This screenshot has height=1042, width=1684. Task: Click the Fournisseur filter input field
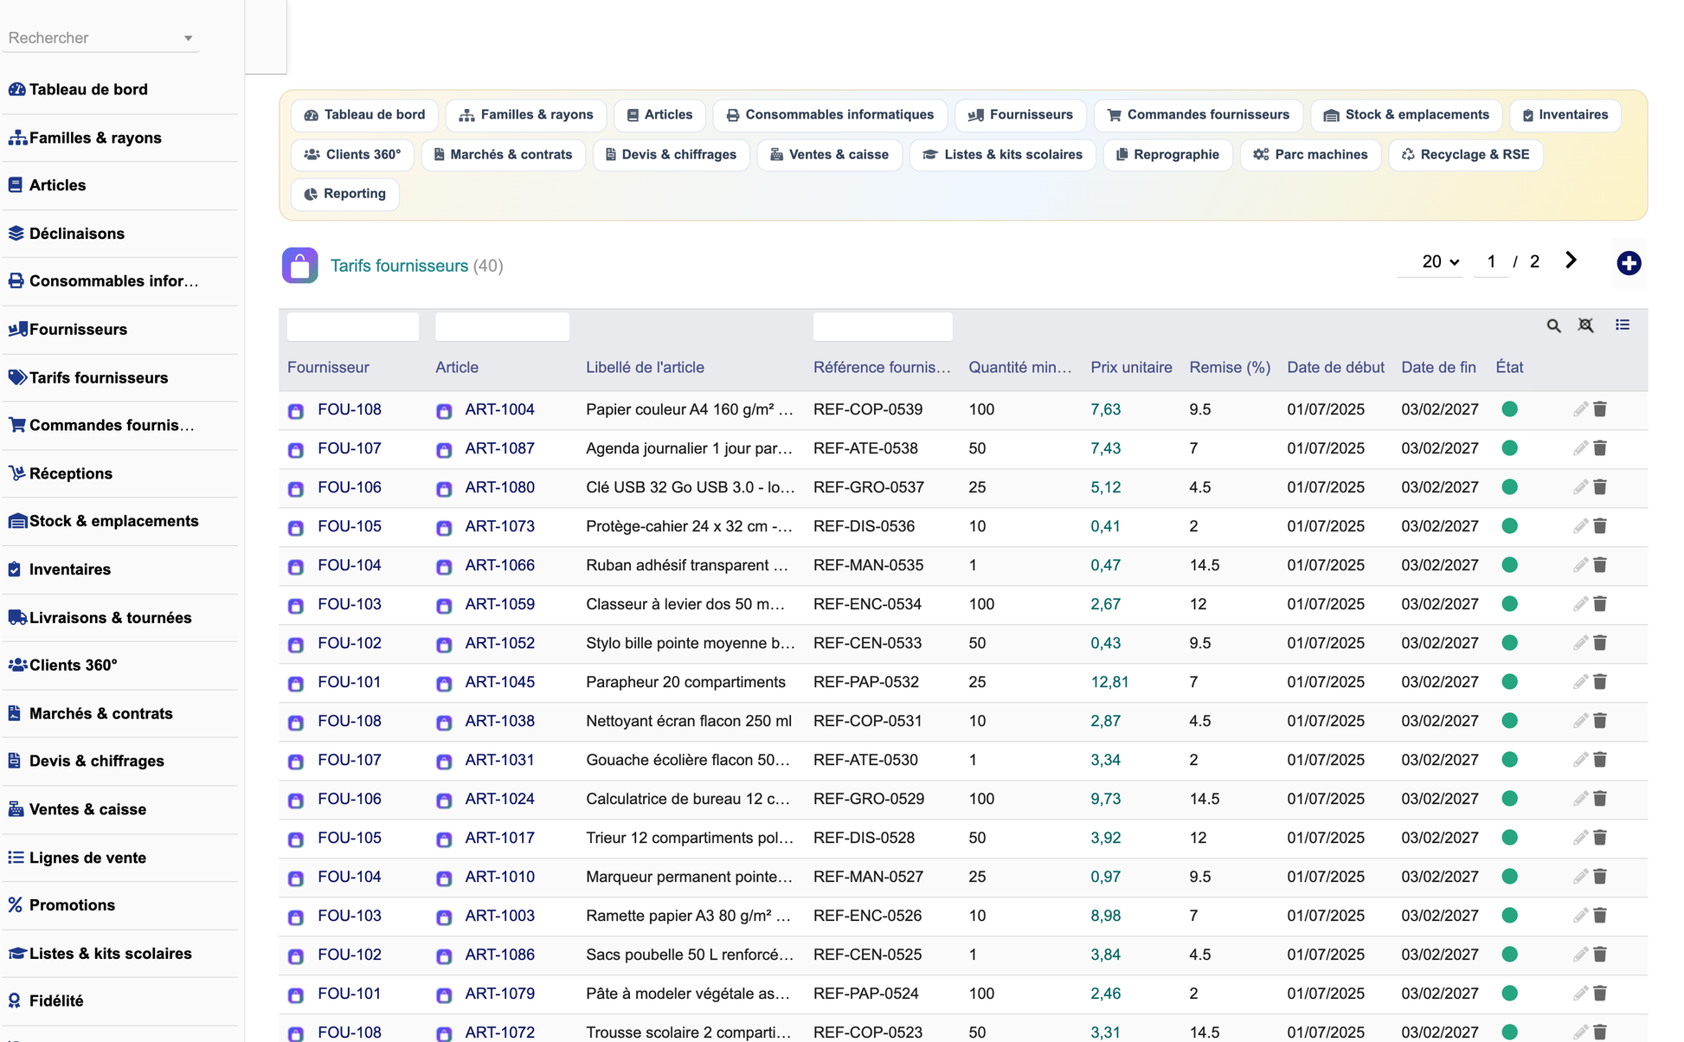pyautogui.click(x=353, y=326)
